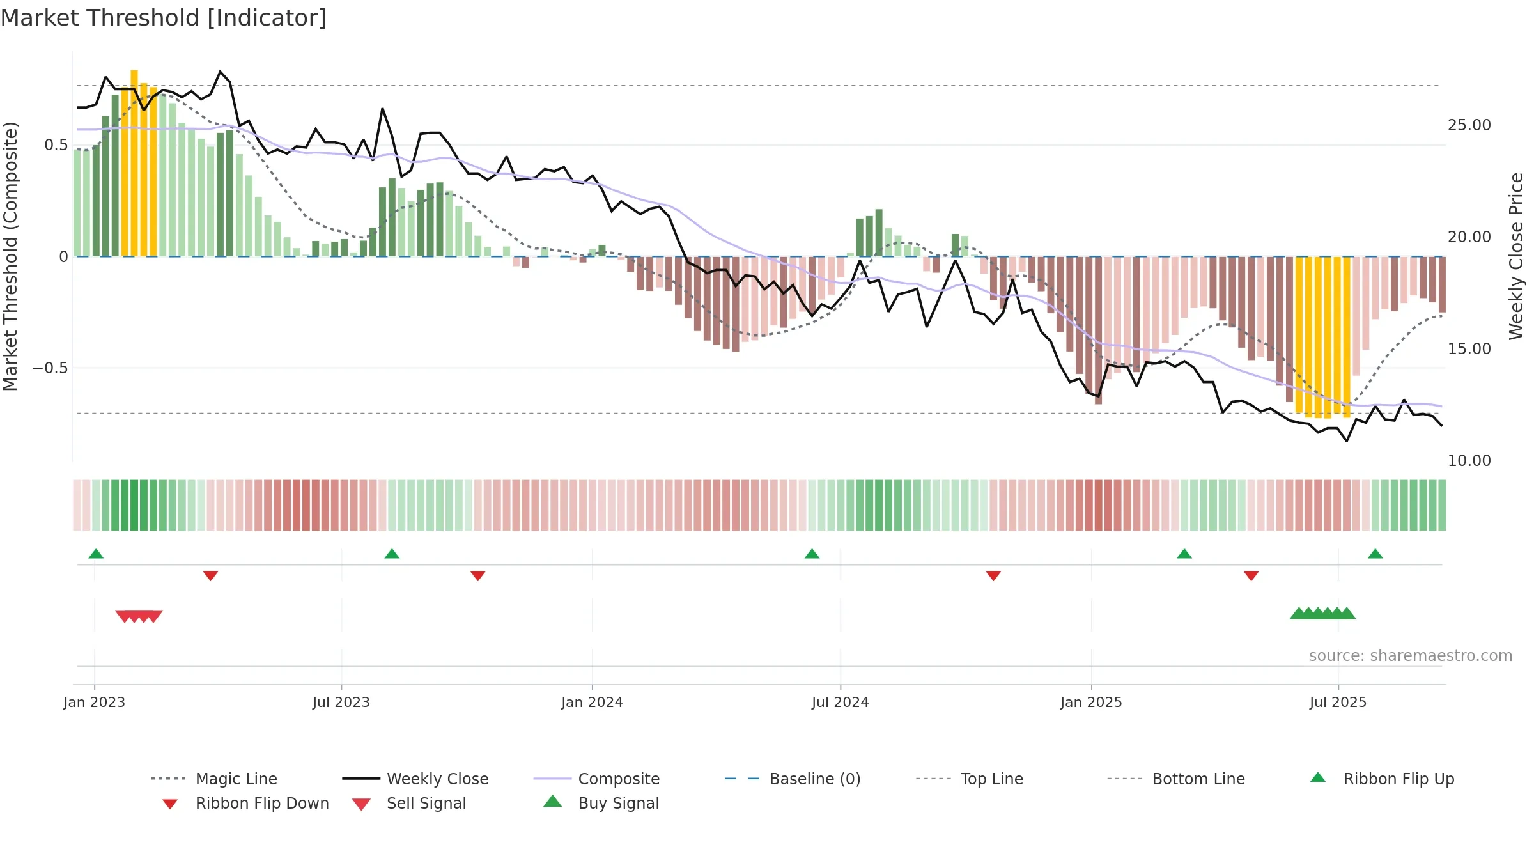Toggle the Bottom Line legend entry

coord(1176,779)
